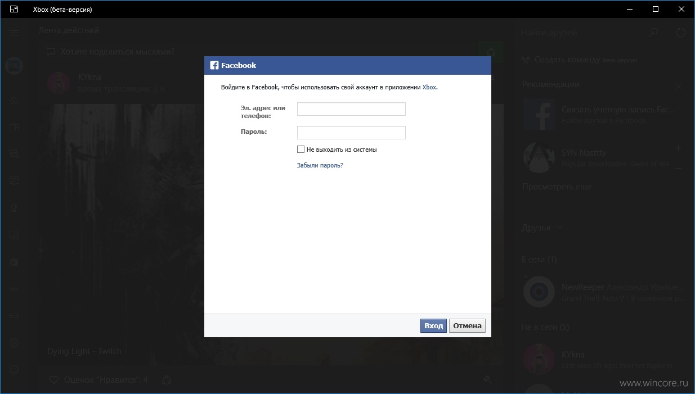This screenshot has height=394, width=695.
Task: Open NewReeper's avatar in friends list
Action: [x=539, y=291]
